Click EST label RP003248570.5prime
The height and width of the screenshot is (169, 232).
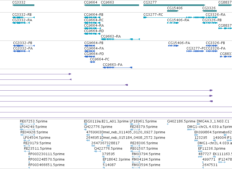pos(46,159)
